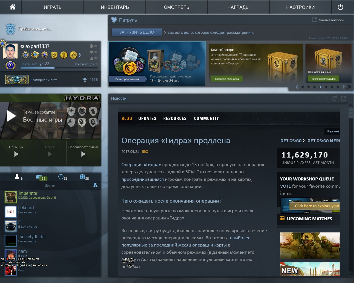
Task: Click the ЗАГРУЗИТЬ ДЕЛО button
Action: (137, 32)
